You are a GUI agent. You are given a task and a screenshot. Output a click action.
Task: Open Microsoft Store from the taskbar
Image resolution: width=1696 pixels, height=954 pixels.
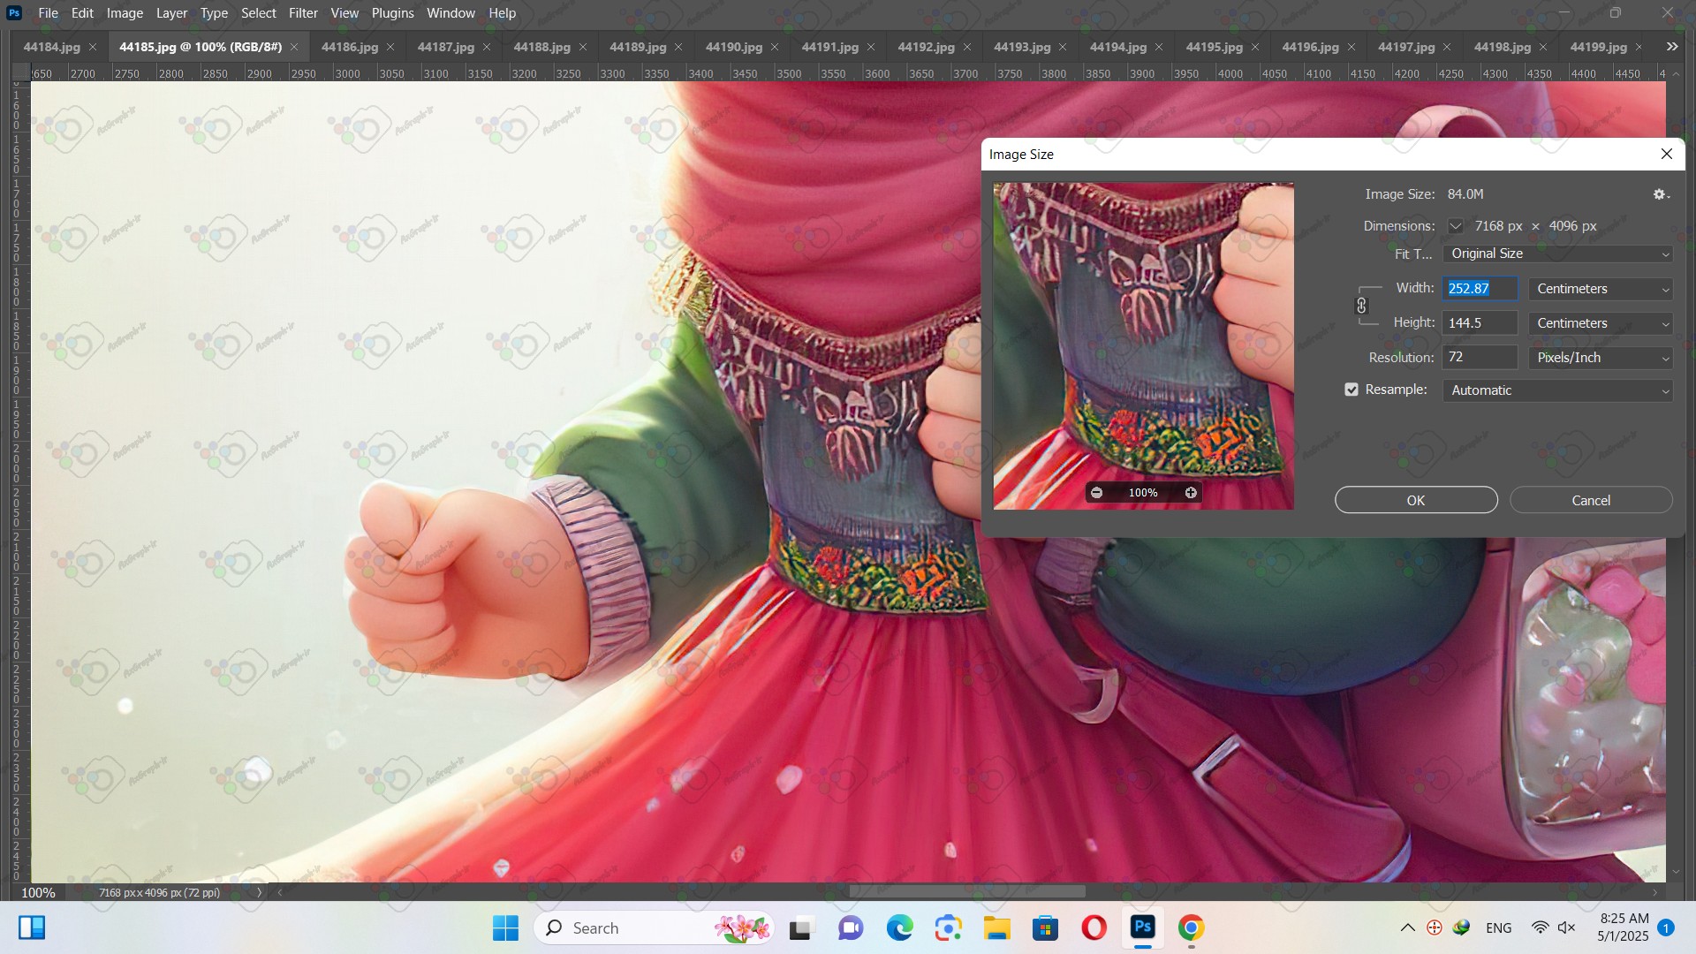pos(1046,928)
